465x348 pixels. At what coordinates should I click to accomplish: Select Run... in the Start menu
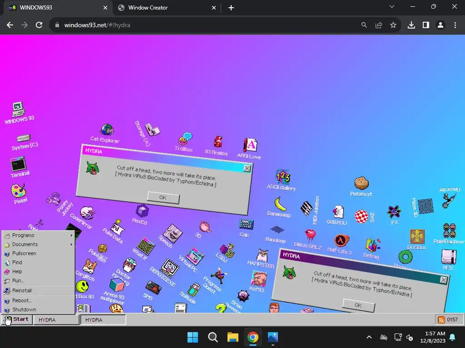click(x=38, y=280)
